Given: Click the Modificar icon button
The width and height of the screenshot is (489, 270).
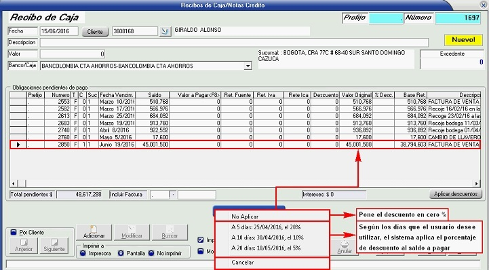Looking at the screenshot, I should [x=132, y=233].
